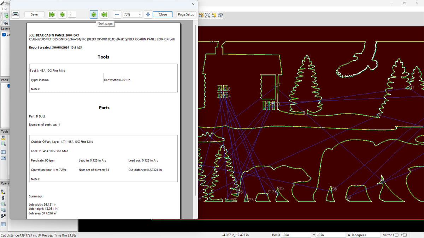Click the Pos X input field
The width and height of the screenshot is (424, 238).
tap(295, 235)
